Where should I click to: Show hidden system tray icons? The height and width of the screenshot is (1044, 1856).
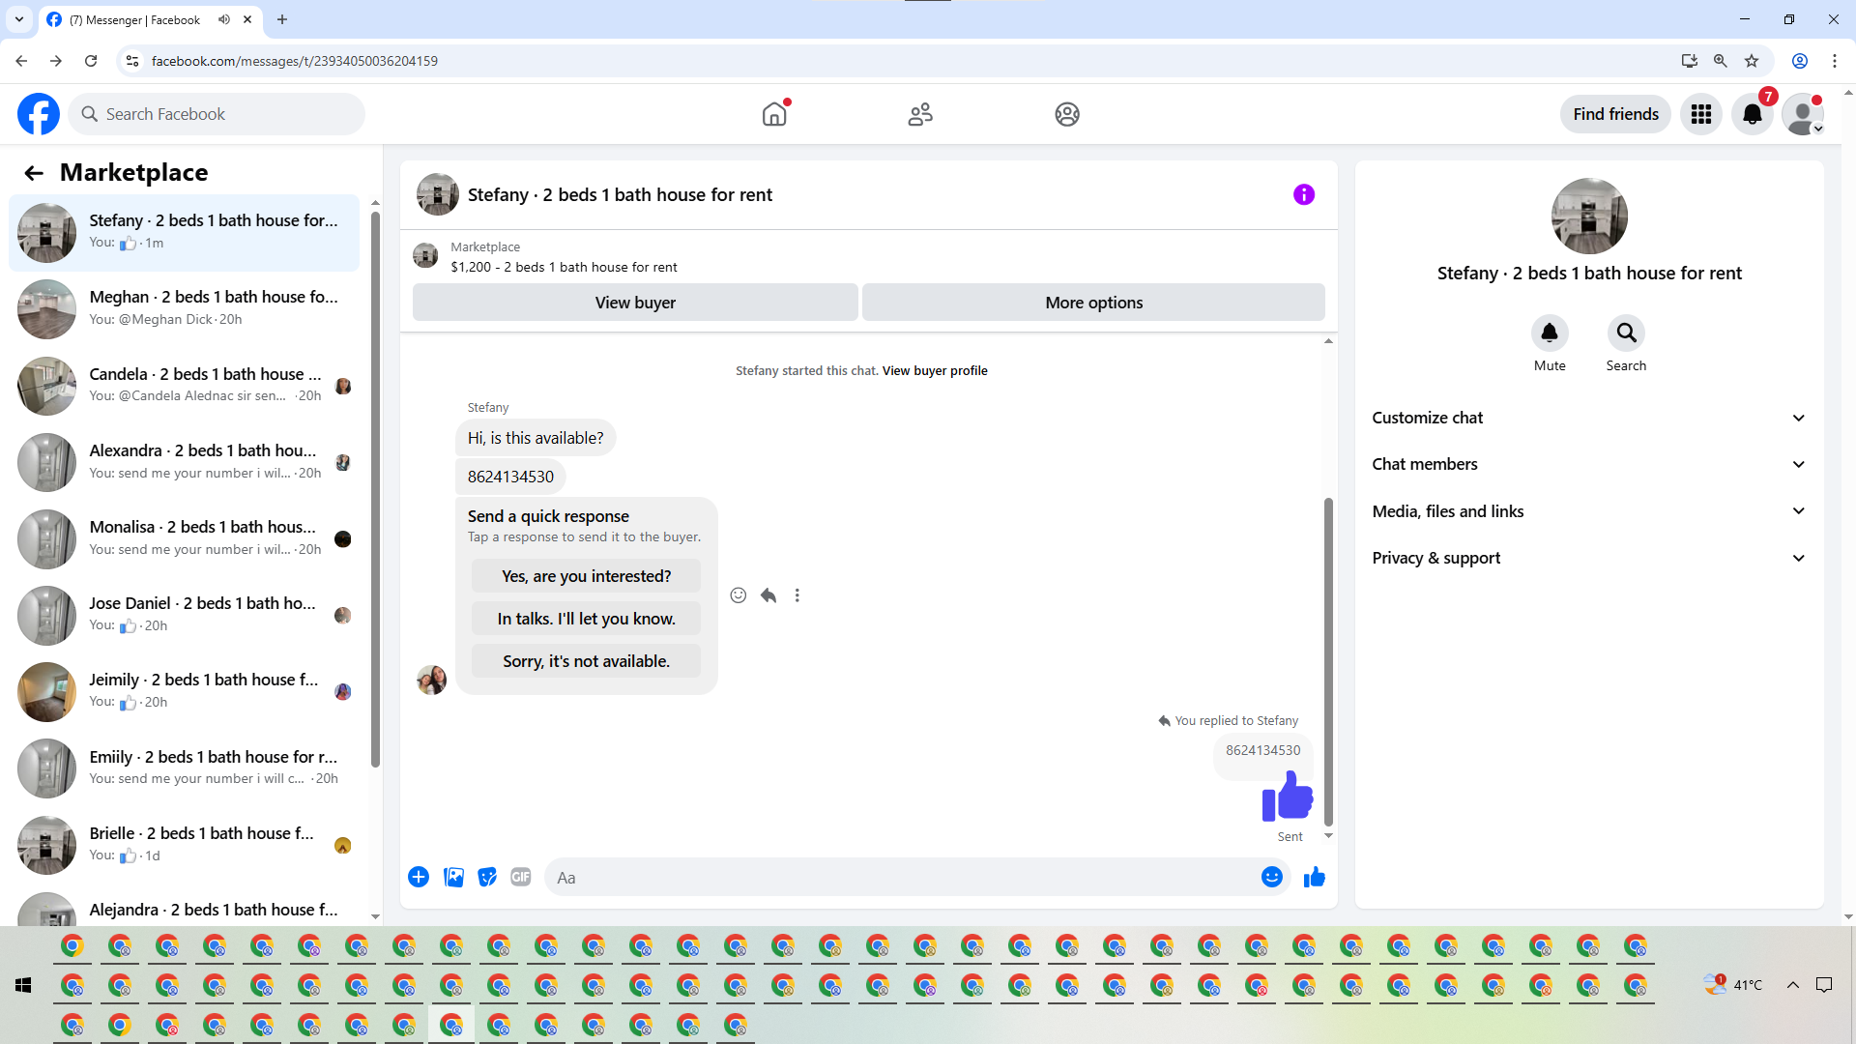pyautogui.click(x=1793, y=985)
